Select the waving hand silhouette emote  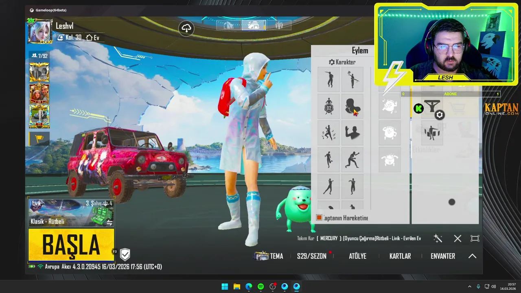pyautogui.click(x=352, y=133)
